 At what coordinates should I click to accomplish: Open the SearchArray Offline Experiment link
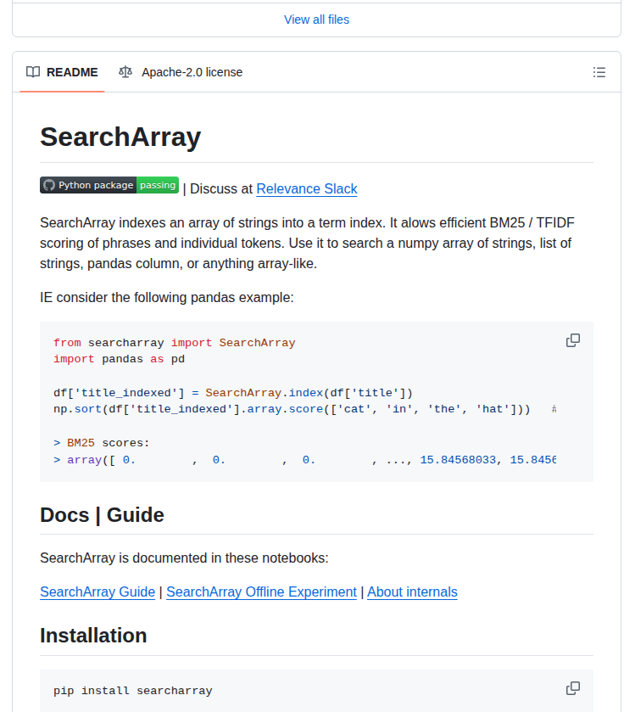[x=262, y=591]
